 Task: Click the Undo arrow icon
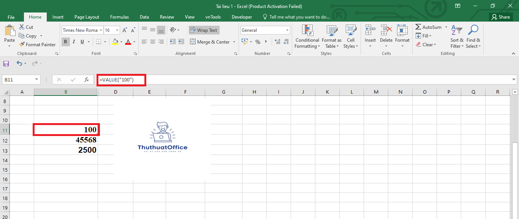[x=19, y=64]
